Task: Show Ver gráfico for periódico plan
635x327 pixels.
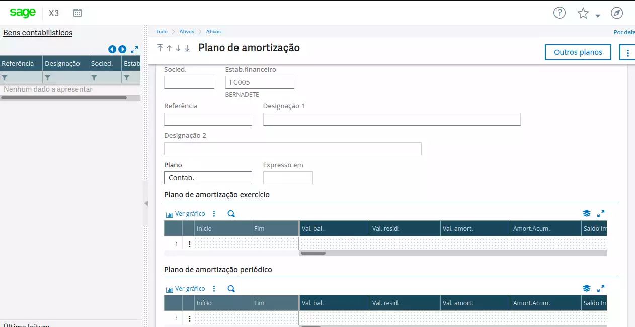Action: pyautogui.click(x=186, y=289)
